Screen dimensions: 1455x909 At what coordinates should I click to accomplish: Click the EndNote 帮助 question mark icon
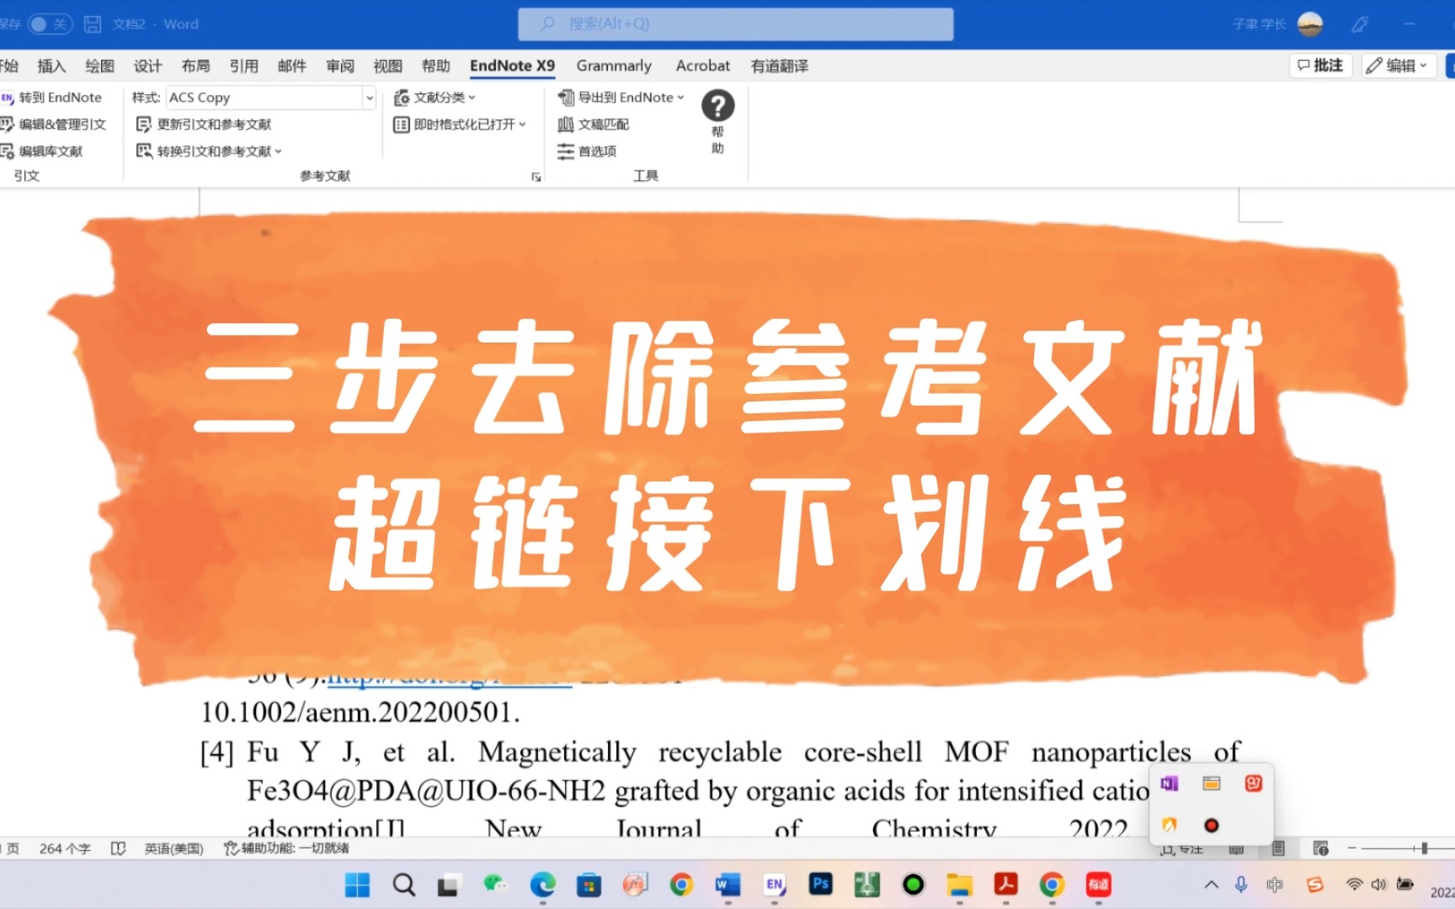[717, 106]
